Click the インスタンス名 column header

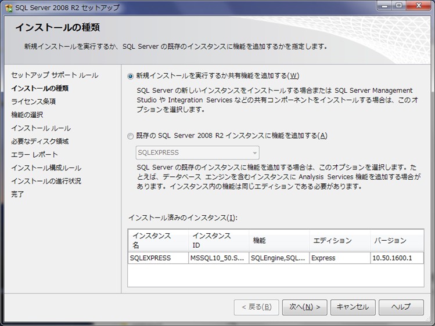click(158, 240)
